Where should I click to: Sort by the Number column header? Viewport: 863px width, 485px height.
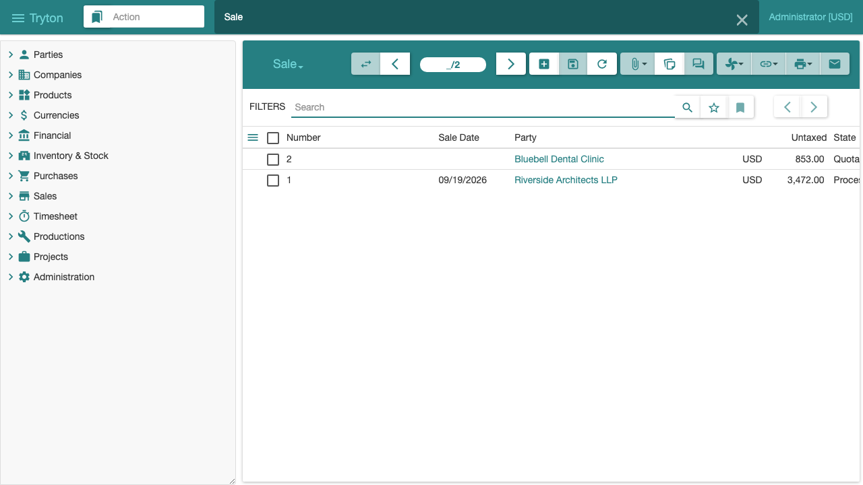click(303, 137)
